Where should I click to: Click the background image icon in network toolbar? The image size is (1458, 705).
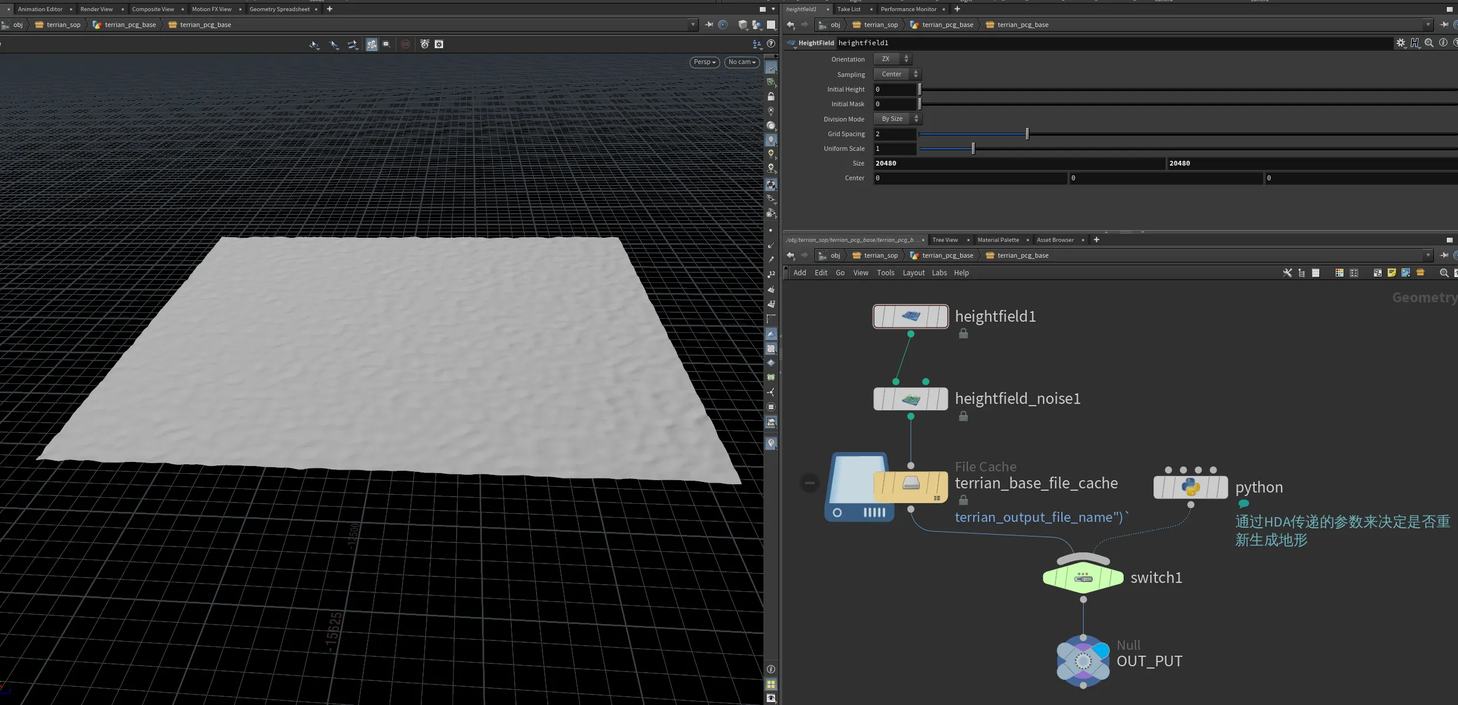pyautogui.click(x=1406, y=273)
